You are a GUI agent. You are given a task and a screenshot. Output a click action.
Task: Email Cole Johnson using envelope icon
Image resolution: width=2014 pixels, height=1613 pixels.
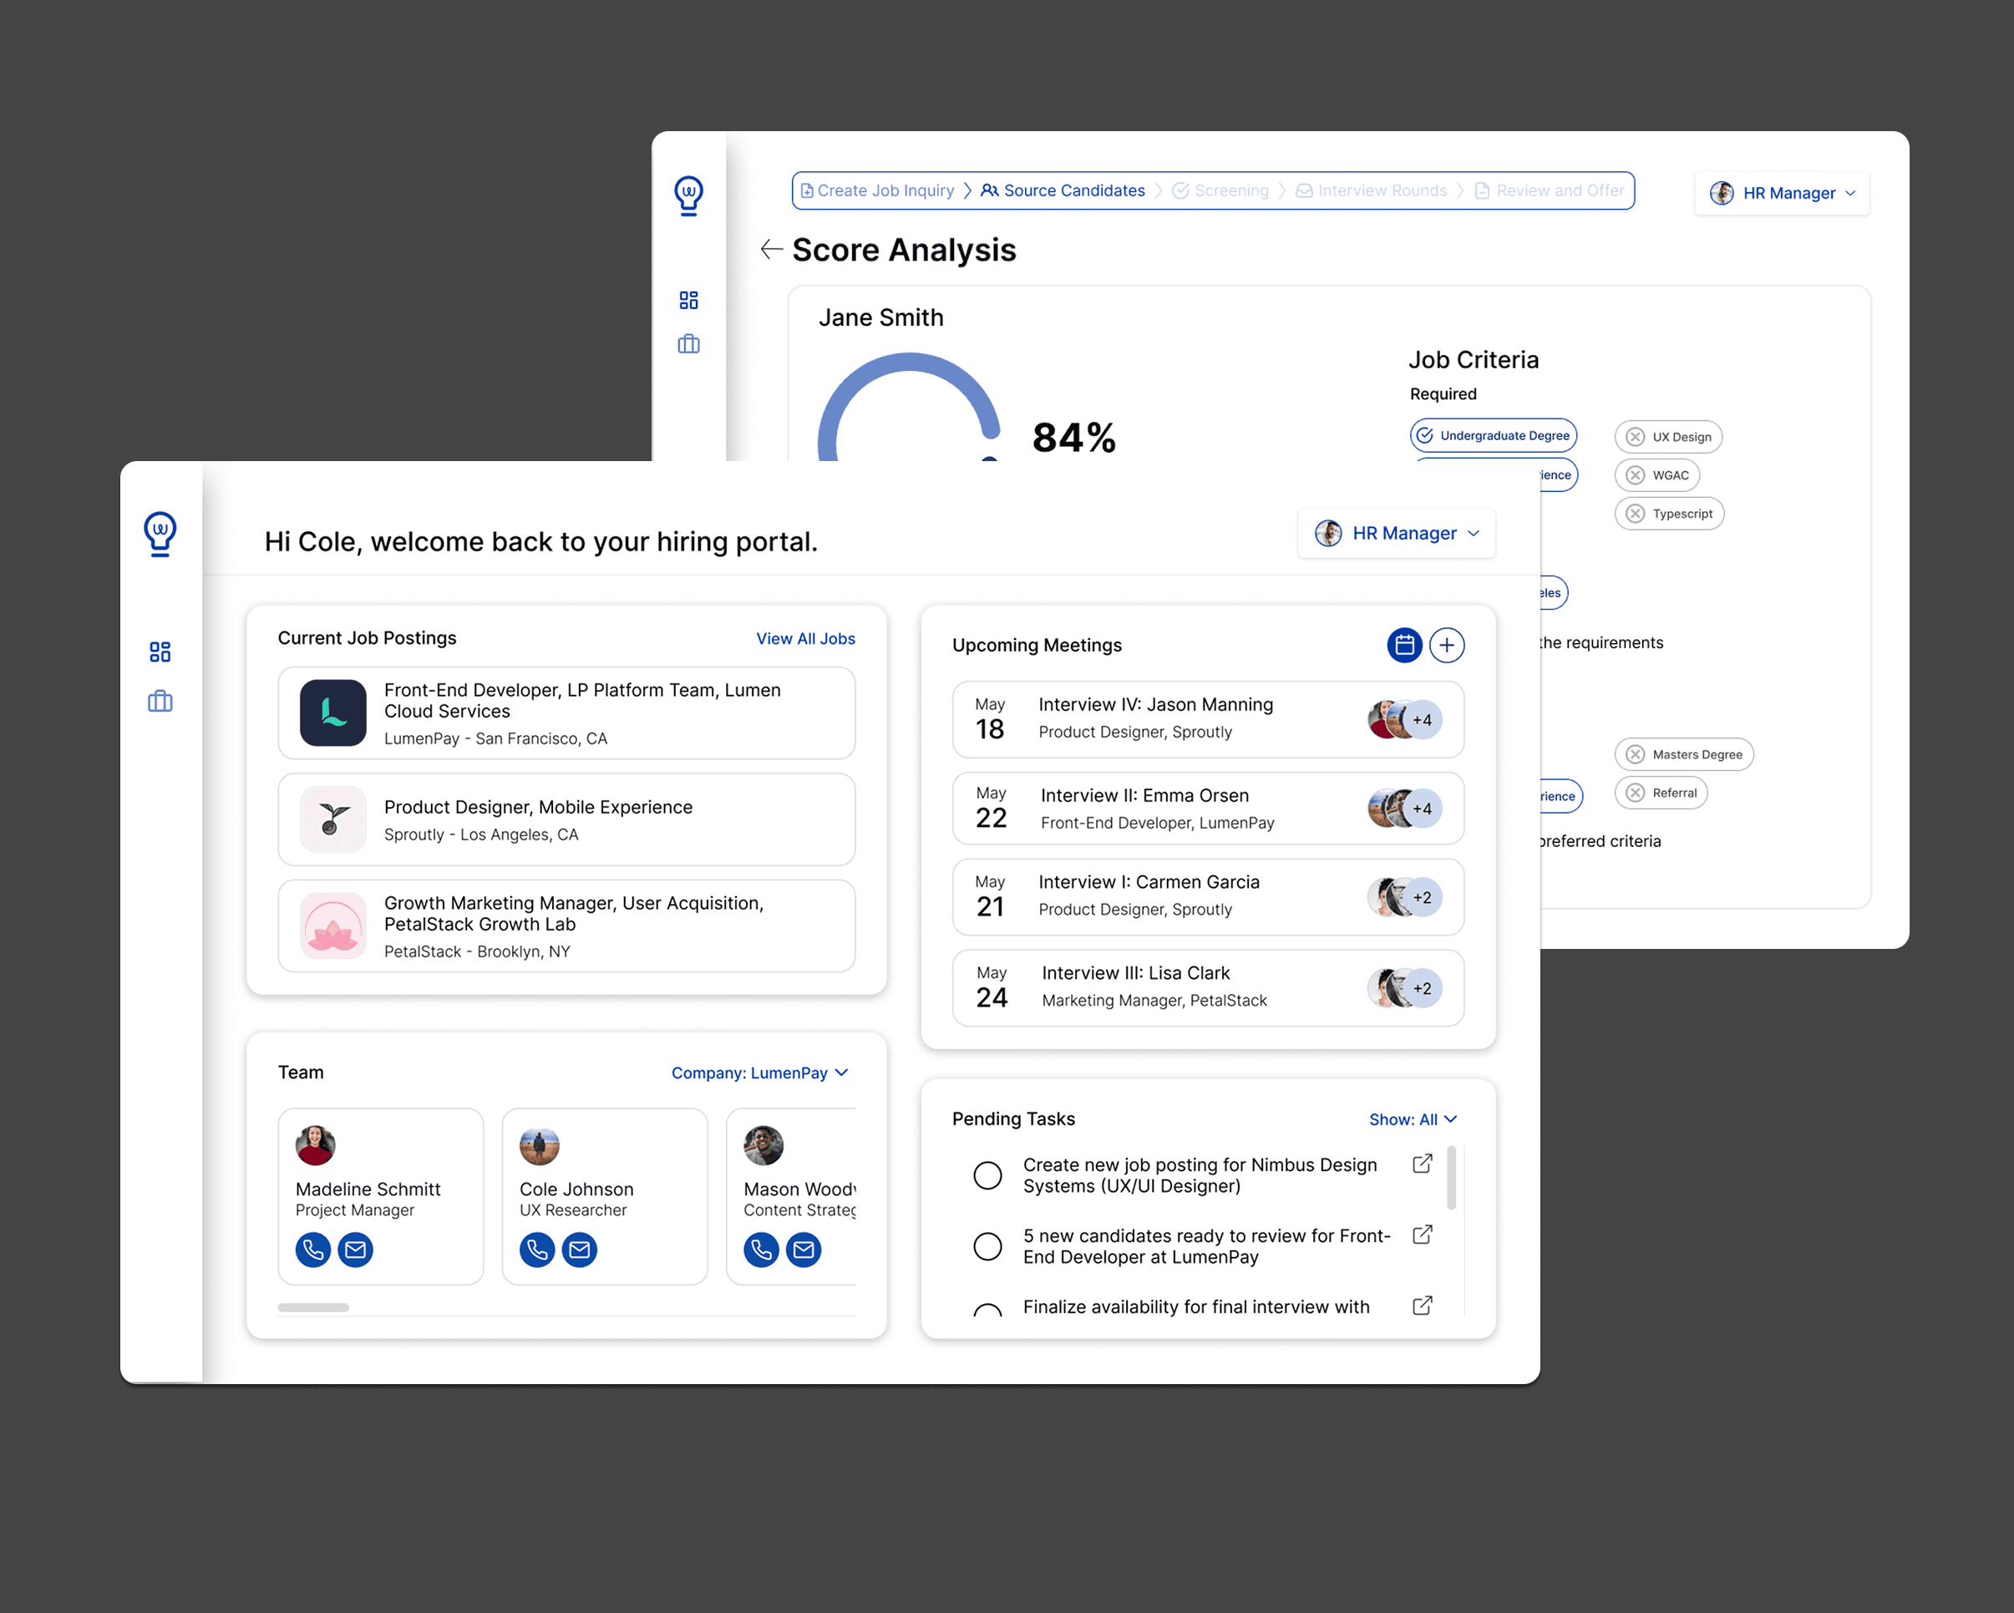point(579,1249)
